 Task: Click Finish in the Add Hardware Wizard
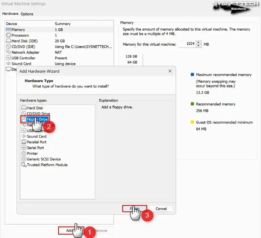[135, 209]
